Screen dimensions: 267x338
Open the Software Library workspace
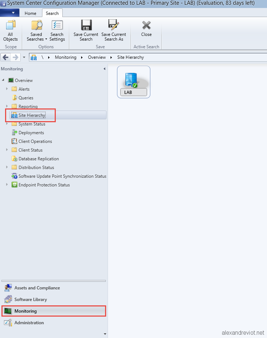click(x=54, y=300)
